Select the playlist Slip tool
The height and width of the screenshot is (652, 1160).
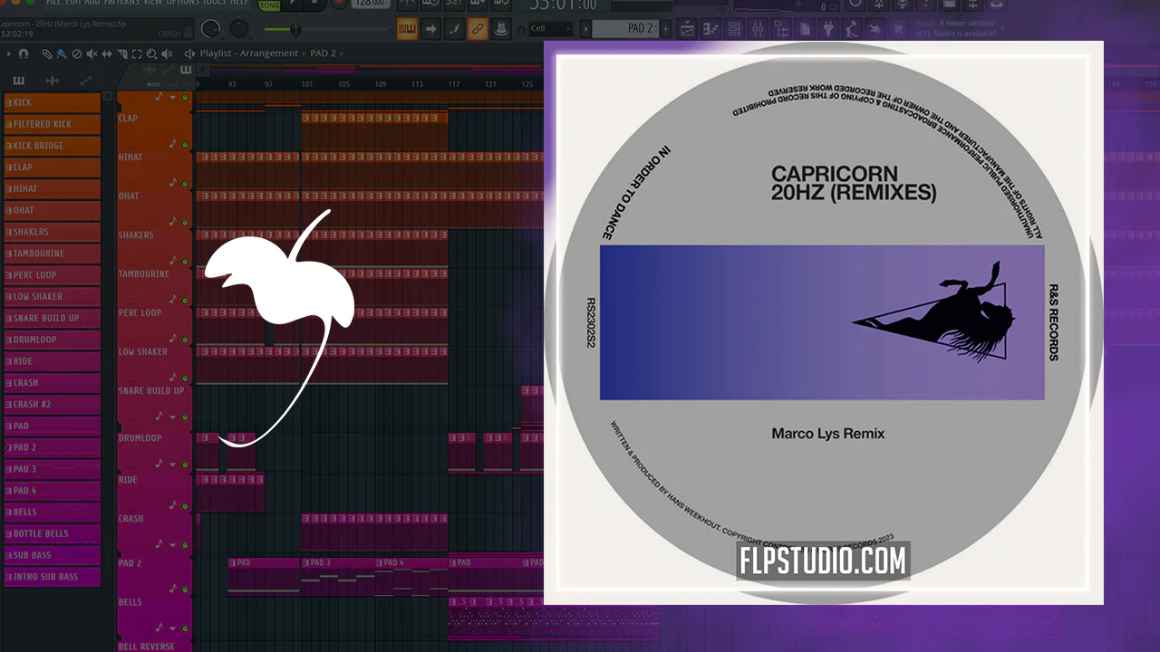(107, 53)
